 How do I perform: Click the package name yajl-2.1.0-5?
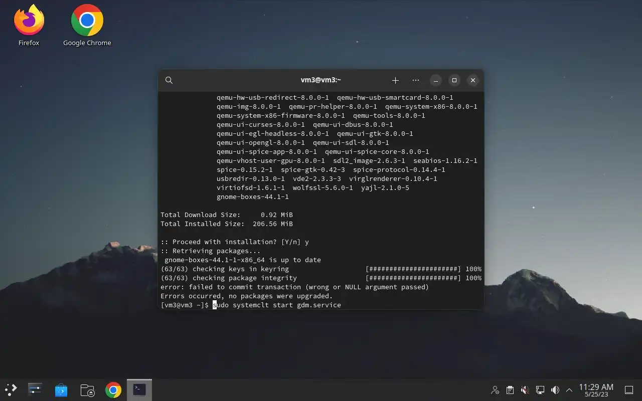click(x=385, y=187)
